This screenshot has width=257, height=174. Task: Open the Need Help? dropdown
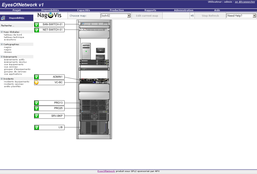(x=241, y=16)
